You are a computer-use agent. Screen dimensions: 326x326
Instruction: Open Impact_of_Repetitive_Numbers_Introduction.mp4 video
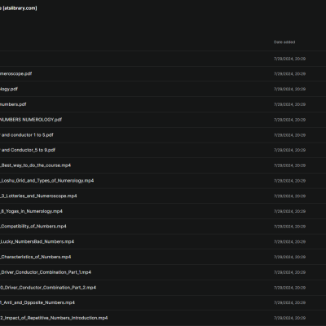tap(54, 318)
